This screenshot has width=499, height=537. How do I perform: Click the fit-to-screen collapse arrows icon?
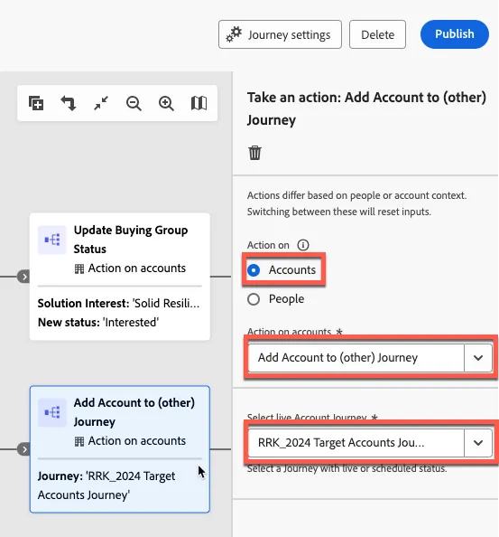(101, 103)
